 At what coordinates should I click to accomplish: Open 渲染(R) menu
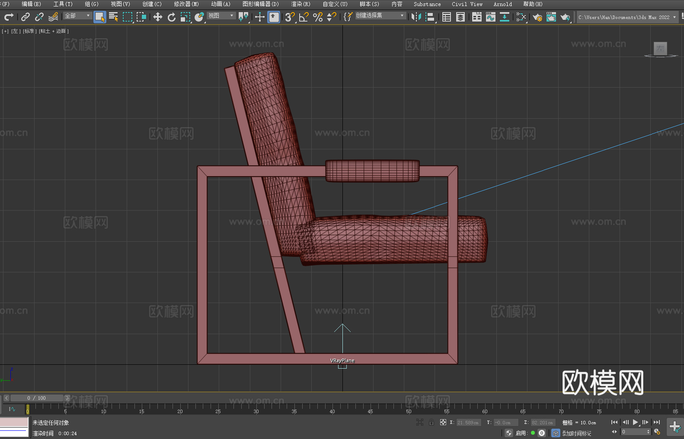(x=300, y=4)
